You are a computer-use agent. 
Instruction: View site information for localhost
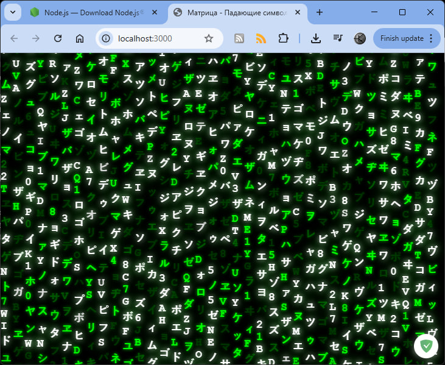pyautogui.click(x=107, y=38)
